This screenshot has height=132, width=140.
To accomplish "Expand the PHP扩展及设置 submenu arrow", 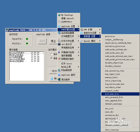I will coord(78,30).
